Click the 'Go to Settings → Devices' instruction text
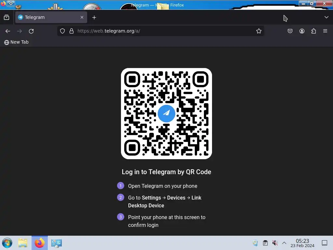The image size is (333, 250). click(165, 201)
